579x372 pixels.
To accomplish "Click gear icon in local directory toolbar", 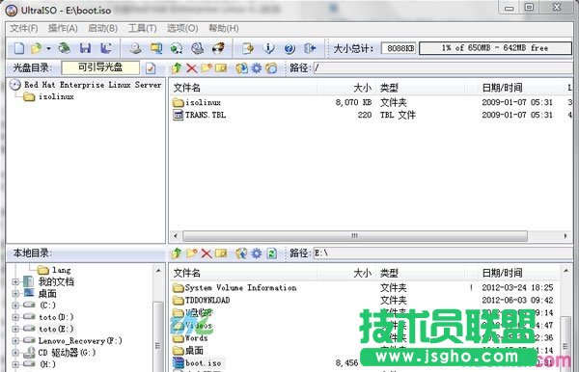I will [x=257, y=253].
